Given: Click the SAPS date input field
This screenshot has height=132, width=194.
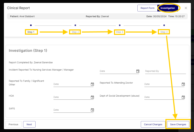Looking at the screenshot, I should pos(71,110).
